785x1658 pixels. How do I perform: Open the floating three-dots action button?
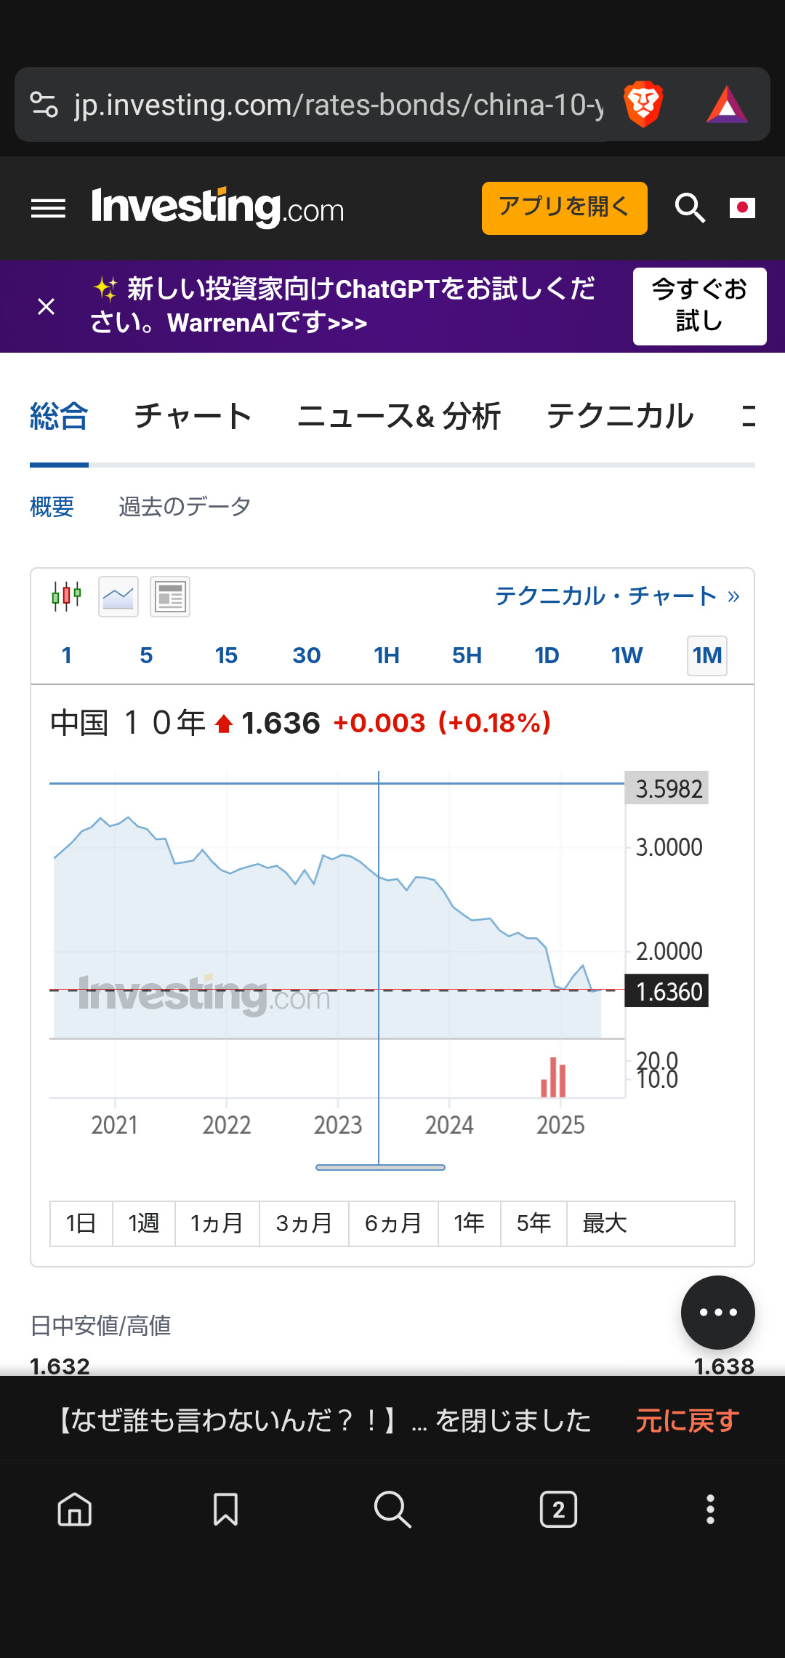[717, 1313]
